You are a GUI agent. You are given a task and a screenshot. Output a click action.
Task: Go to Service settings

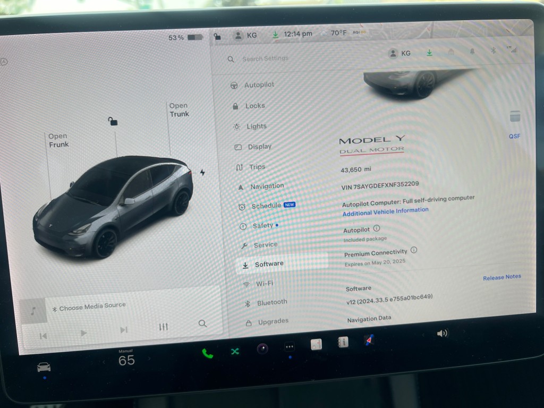pyautogui.click(x=259, y=245)
